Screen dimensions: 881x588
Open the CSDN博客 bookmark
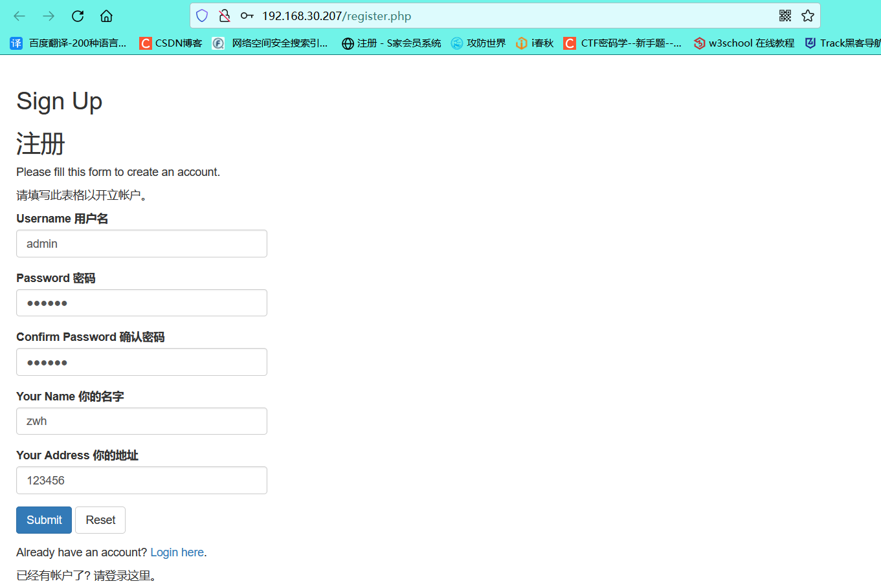(171, 43)
